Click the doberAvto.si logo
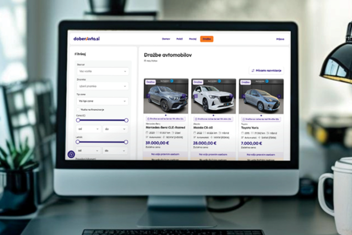The height and width of the screenshot is (235, 352). pyautogui.click(x=86, y=38)
